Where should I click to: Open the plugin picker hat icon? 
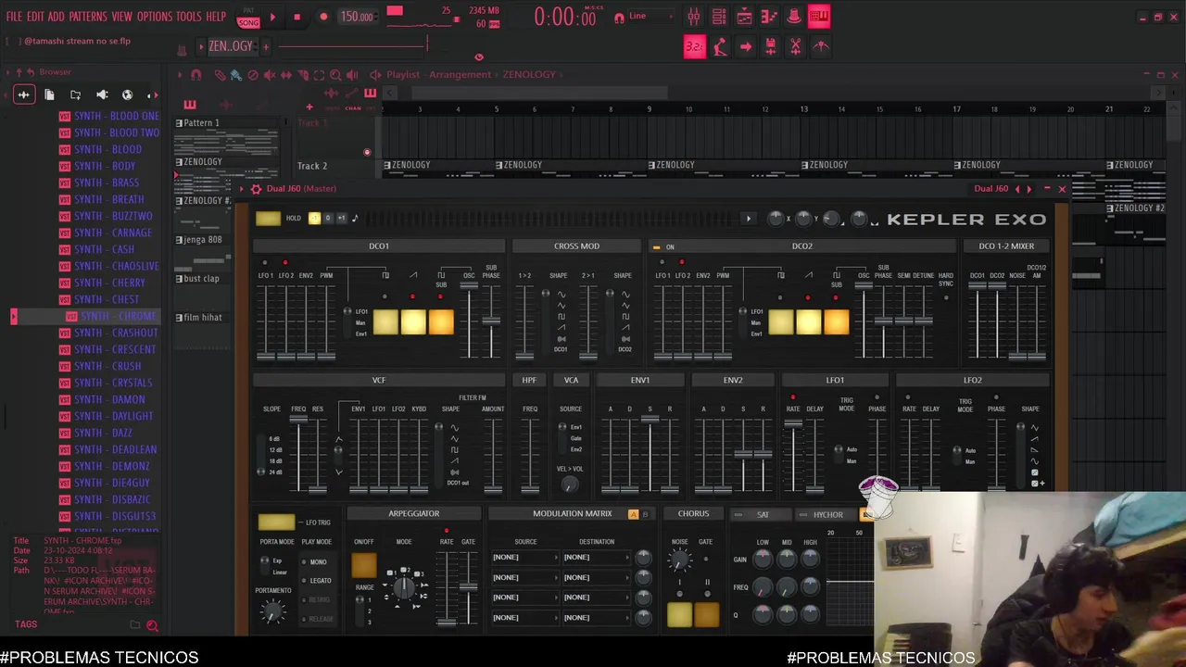pyautogui.click(x=794, y=16)
